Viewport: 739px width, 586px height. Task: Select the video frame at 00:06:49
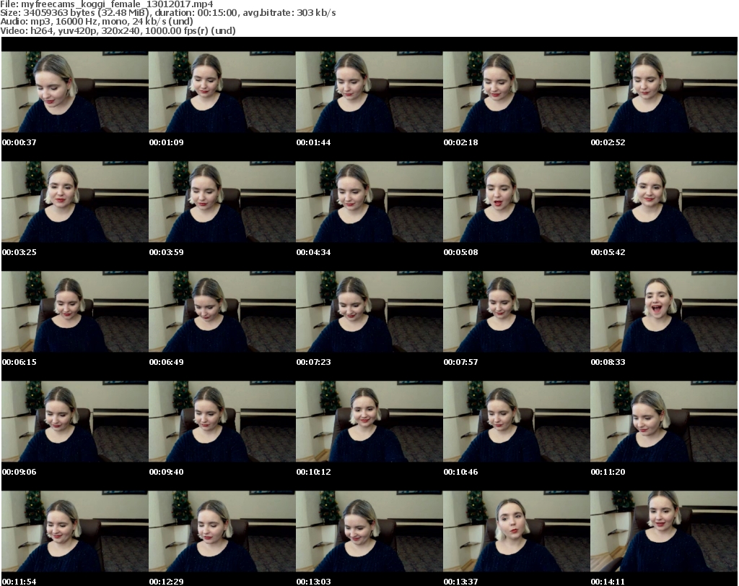[x=222, y=311]
